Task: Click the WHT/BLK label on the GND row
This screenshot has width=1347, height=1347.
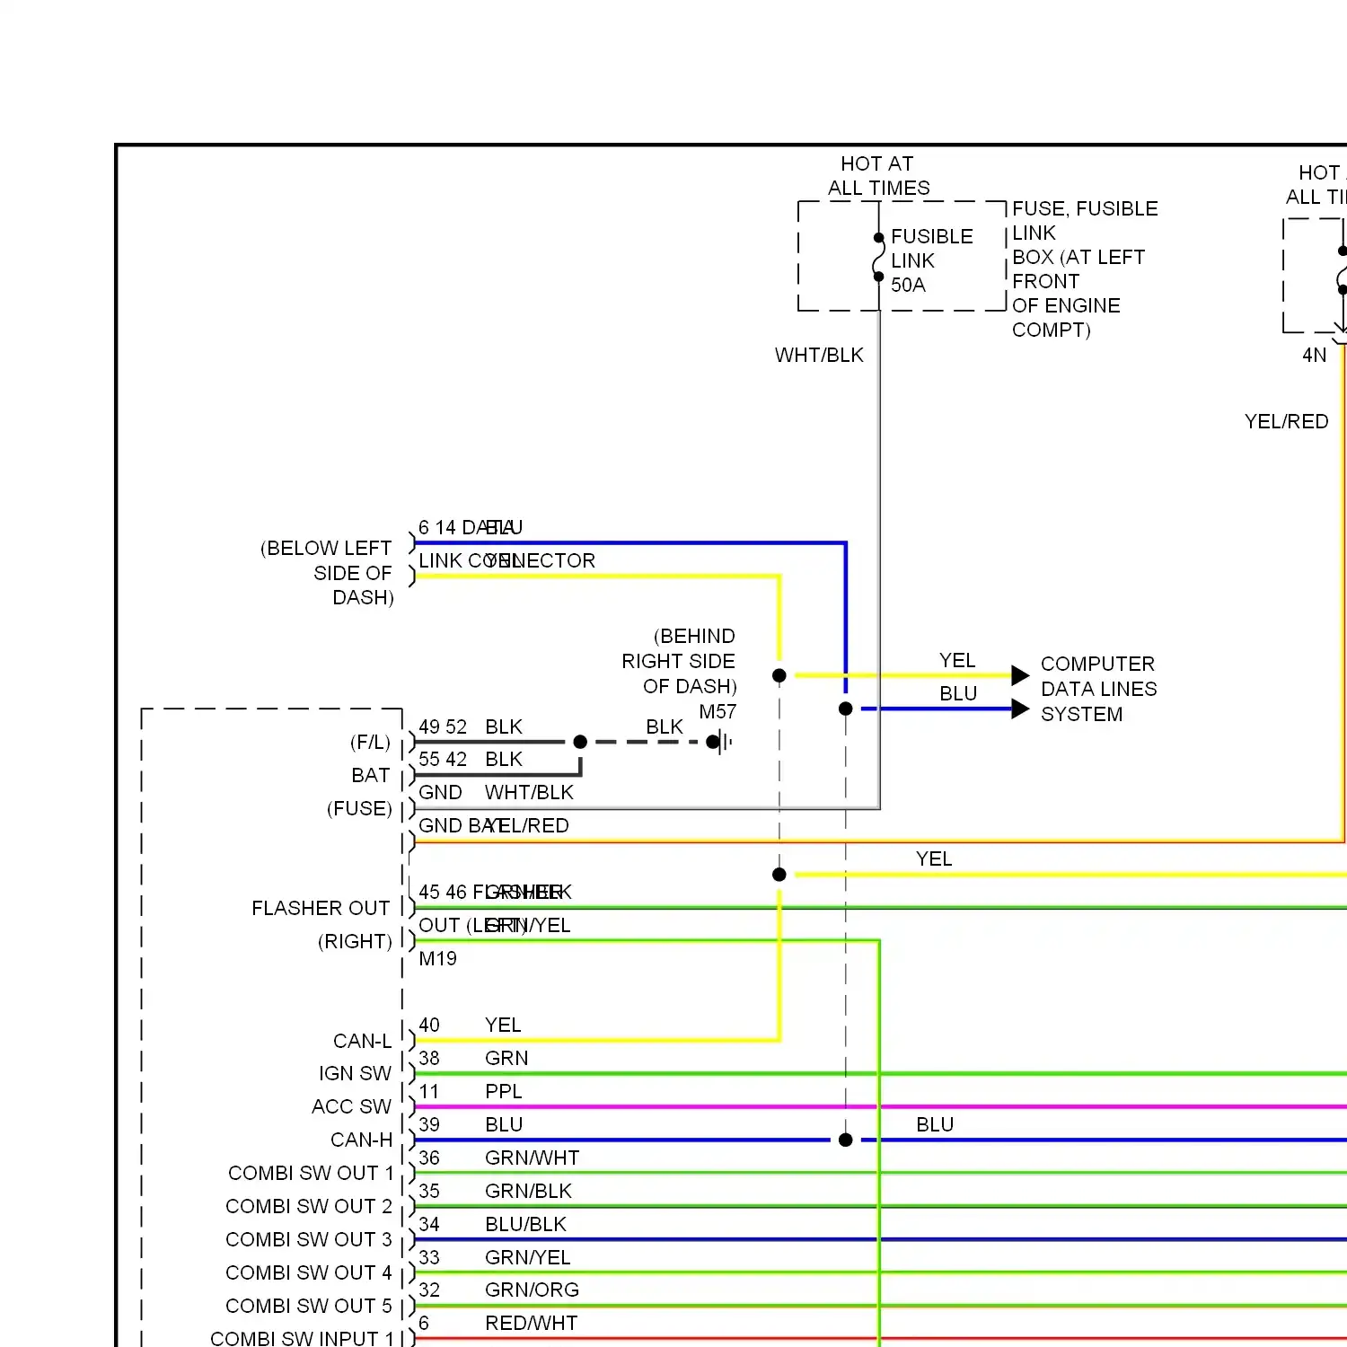Action: point(529,793)
